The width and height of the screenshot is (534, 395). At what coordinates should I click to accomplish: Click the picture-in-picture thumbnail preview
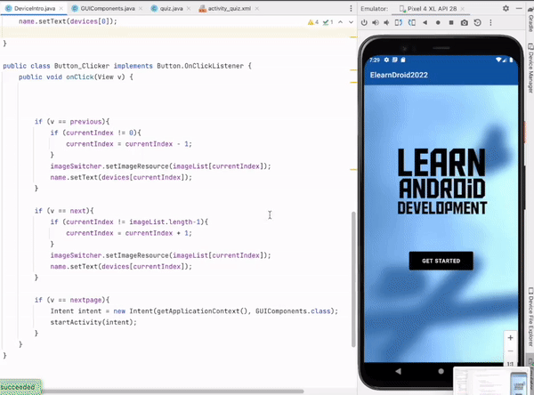(x=490, y=382)
